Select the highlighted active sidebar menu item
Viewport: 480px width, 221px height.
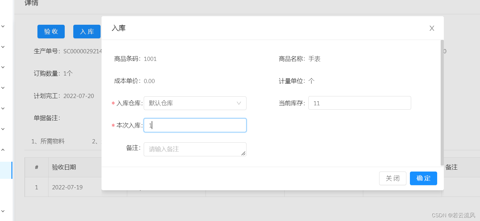tap(6, 170)
